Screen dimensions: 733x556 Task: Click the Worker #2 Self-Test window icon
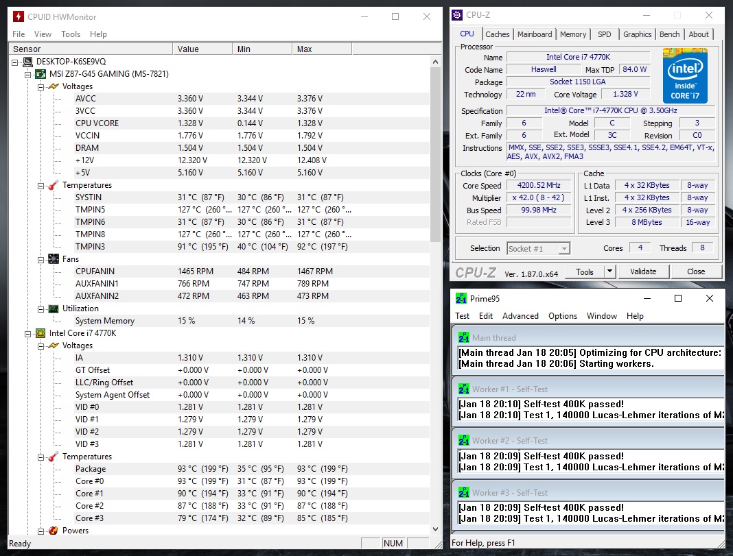click(464, 440)
